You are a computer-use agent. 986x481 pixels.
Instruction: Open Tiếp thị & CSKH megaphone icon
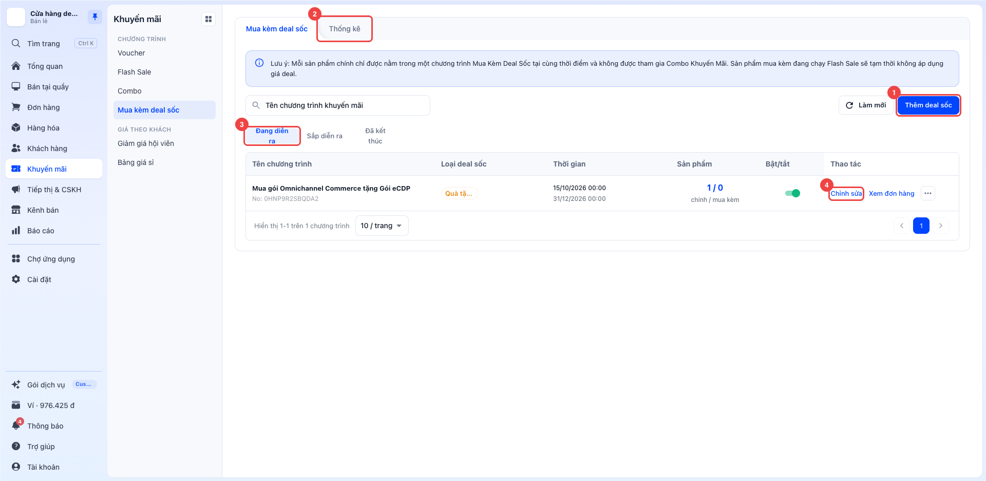(16, 189)
